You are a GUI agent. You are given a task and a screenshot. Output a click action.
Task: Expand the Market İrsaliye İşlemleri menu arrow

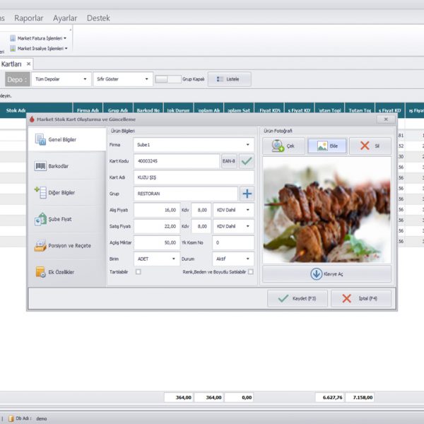[66, 49]
